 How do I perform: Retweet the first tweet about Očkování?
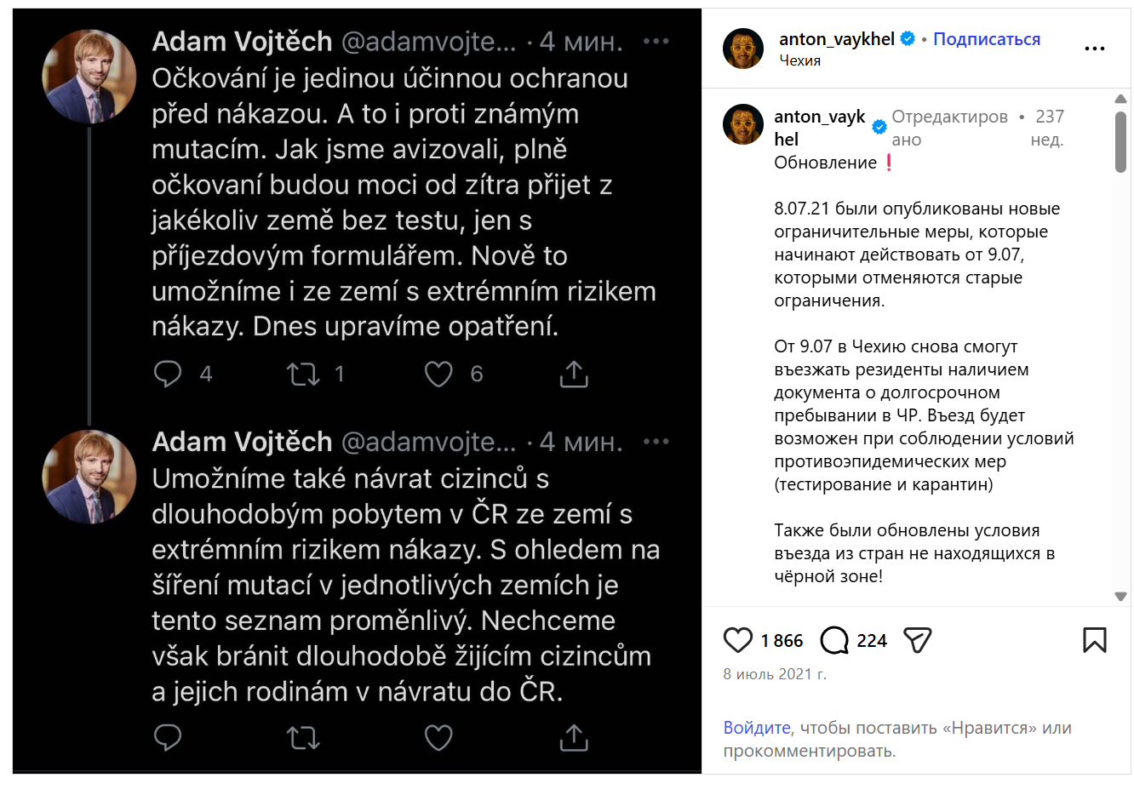[x=303, y=374]
